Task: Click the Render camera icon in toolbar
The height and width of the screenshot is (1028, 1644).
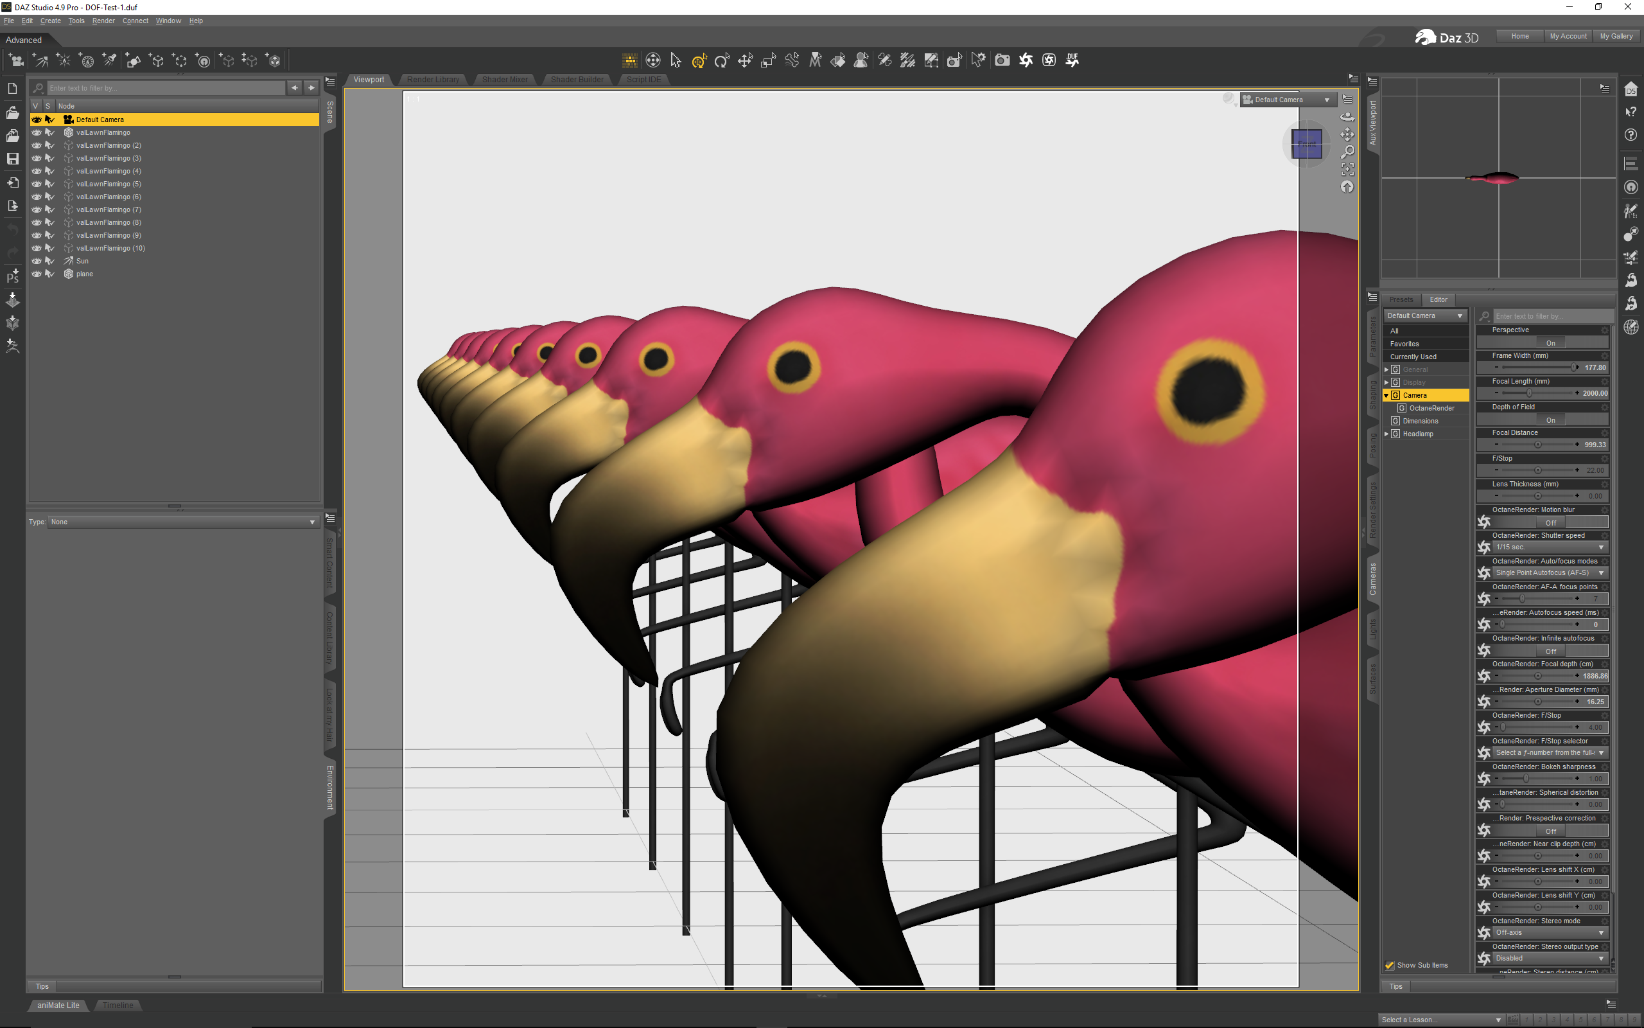Action: (x=1002, y=60)
